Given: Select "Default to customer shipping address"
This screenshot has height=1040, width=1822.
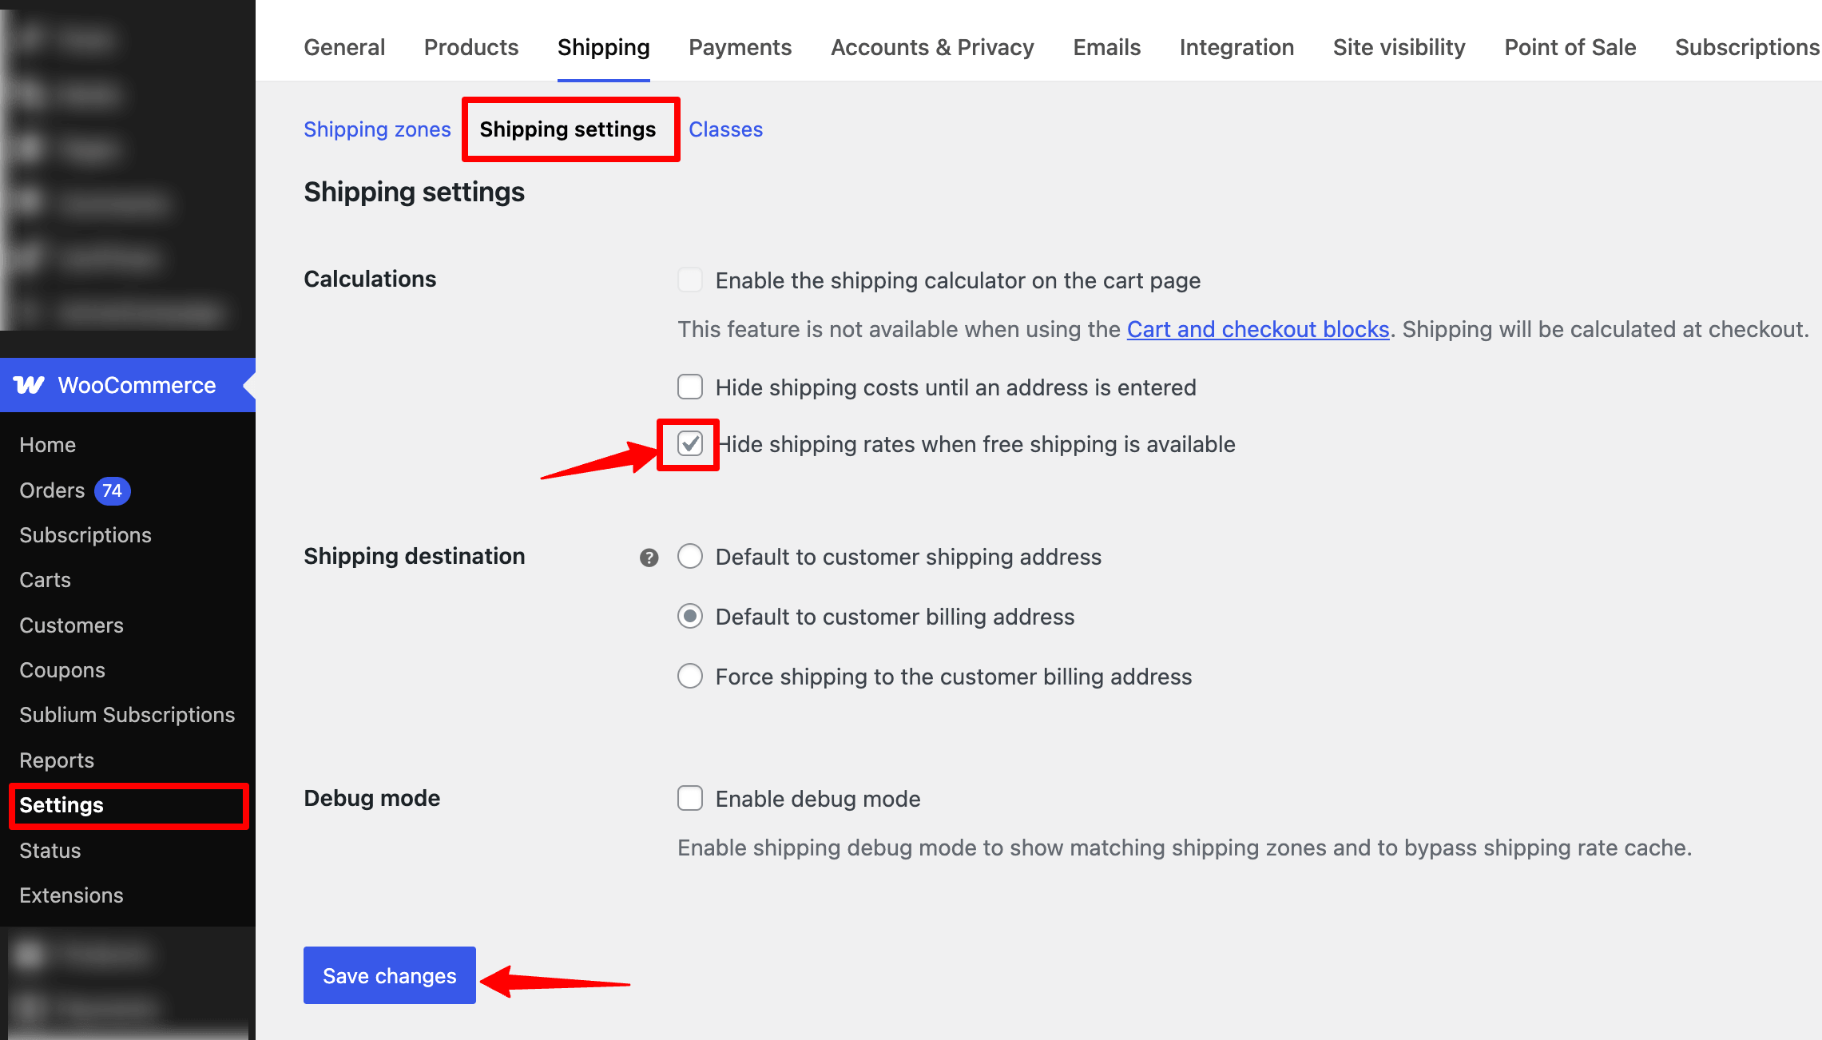Looking at the screenshot, I should [x=689, y=557].
